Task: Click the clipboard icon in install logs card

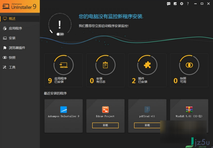Action: click(x=105, y=65)
